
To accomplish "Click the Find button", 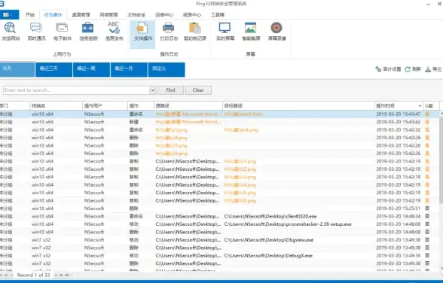I will pos(170,90).
